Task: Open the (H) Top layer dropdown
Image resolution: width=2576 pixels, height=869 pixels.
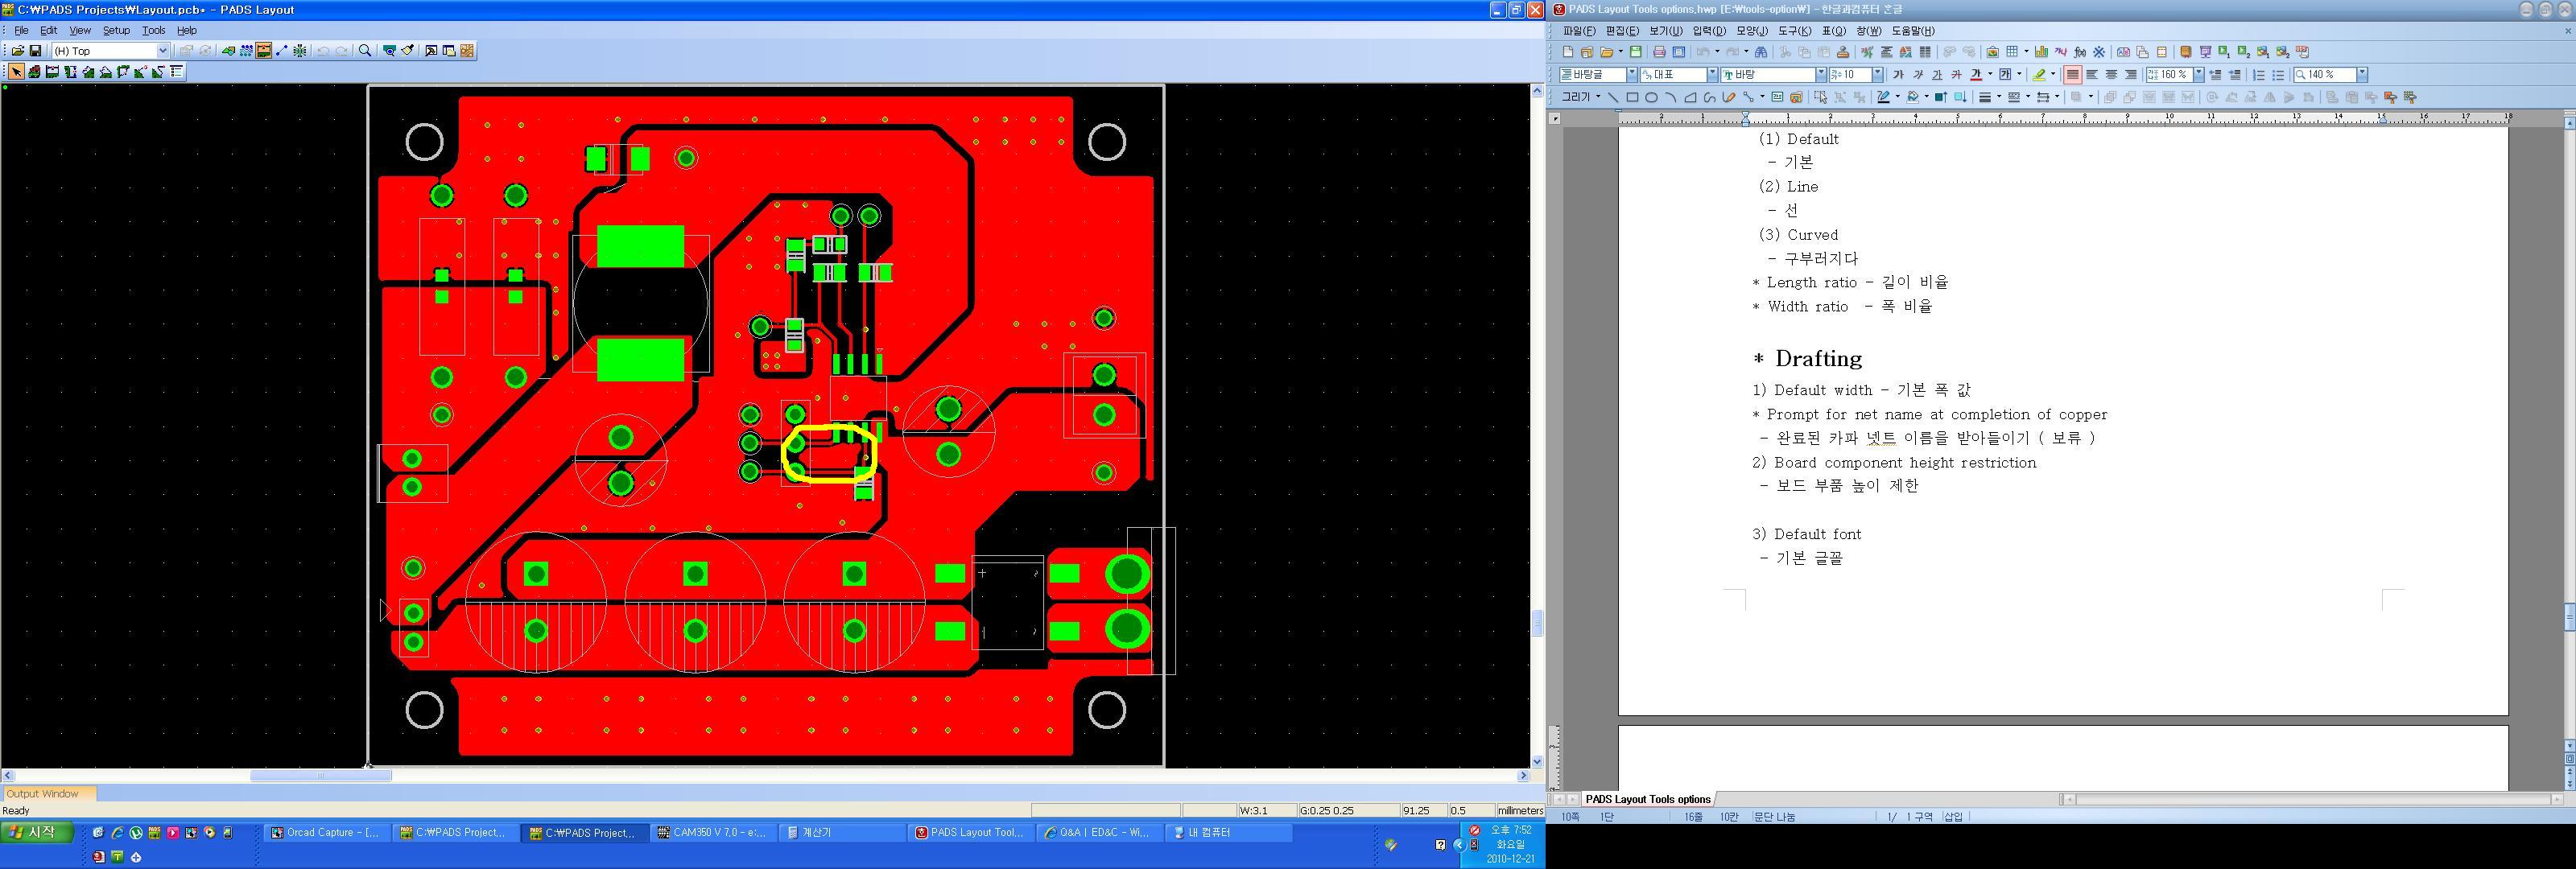Action: 163,51
